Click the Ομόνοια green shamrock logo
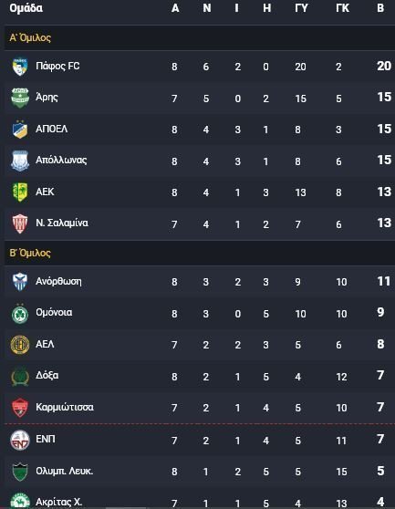 coord(20,314)
